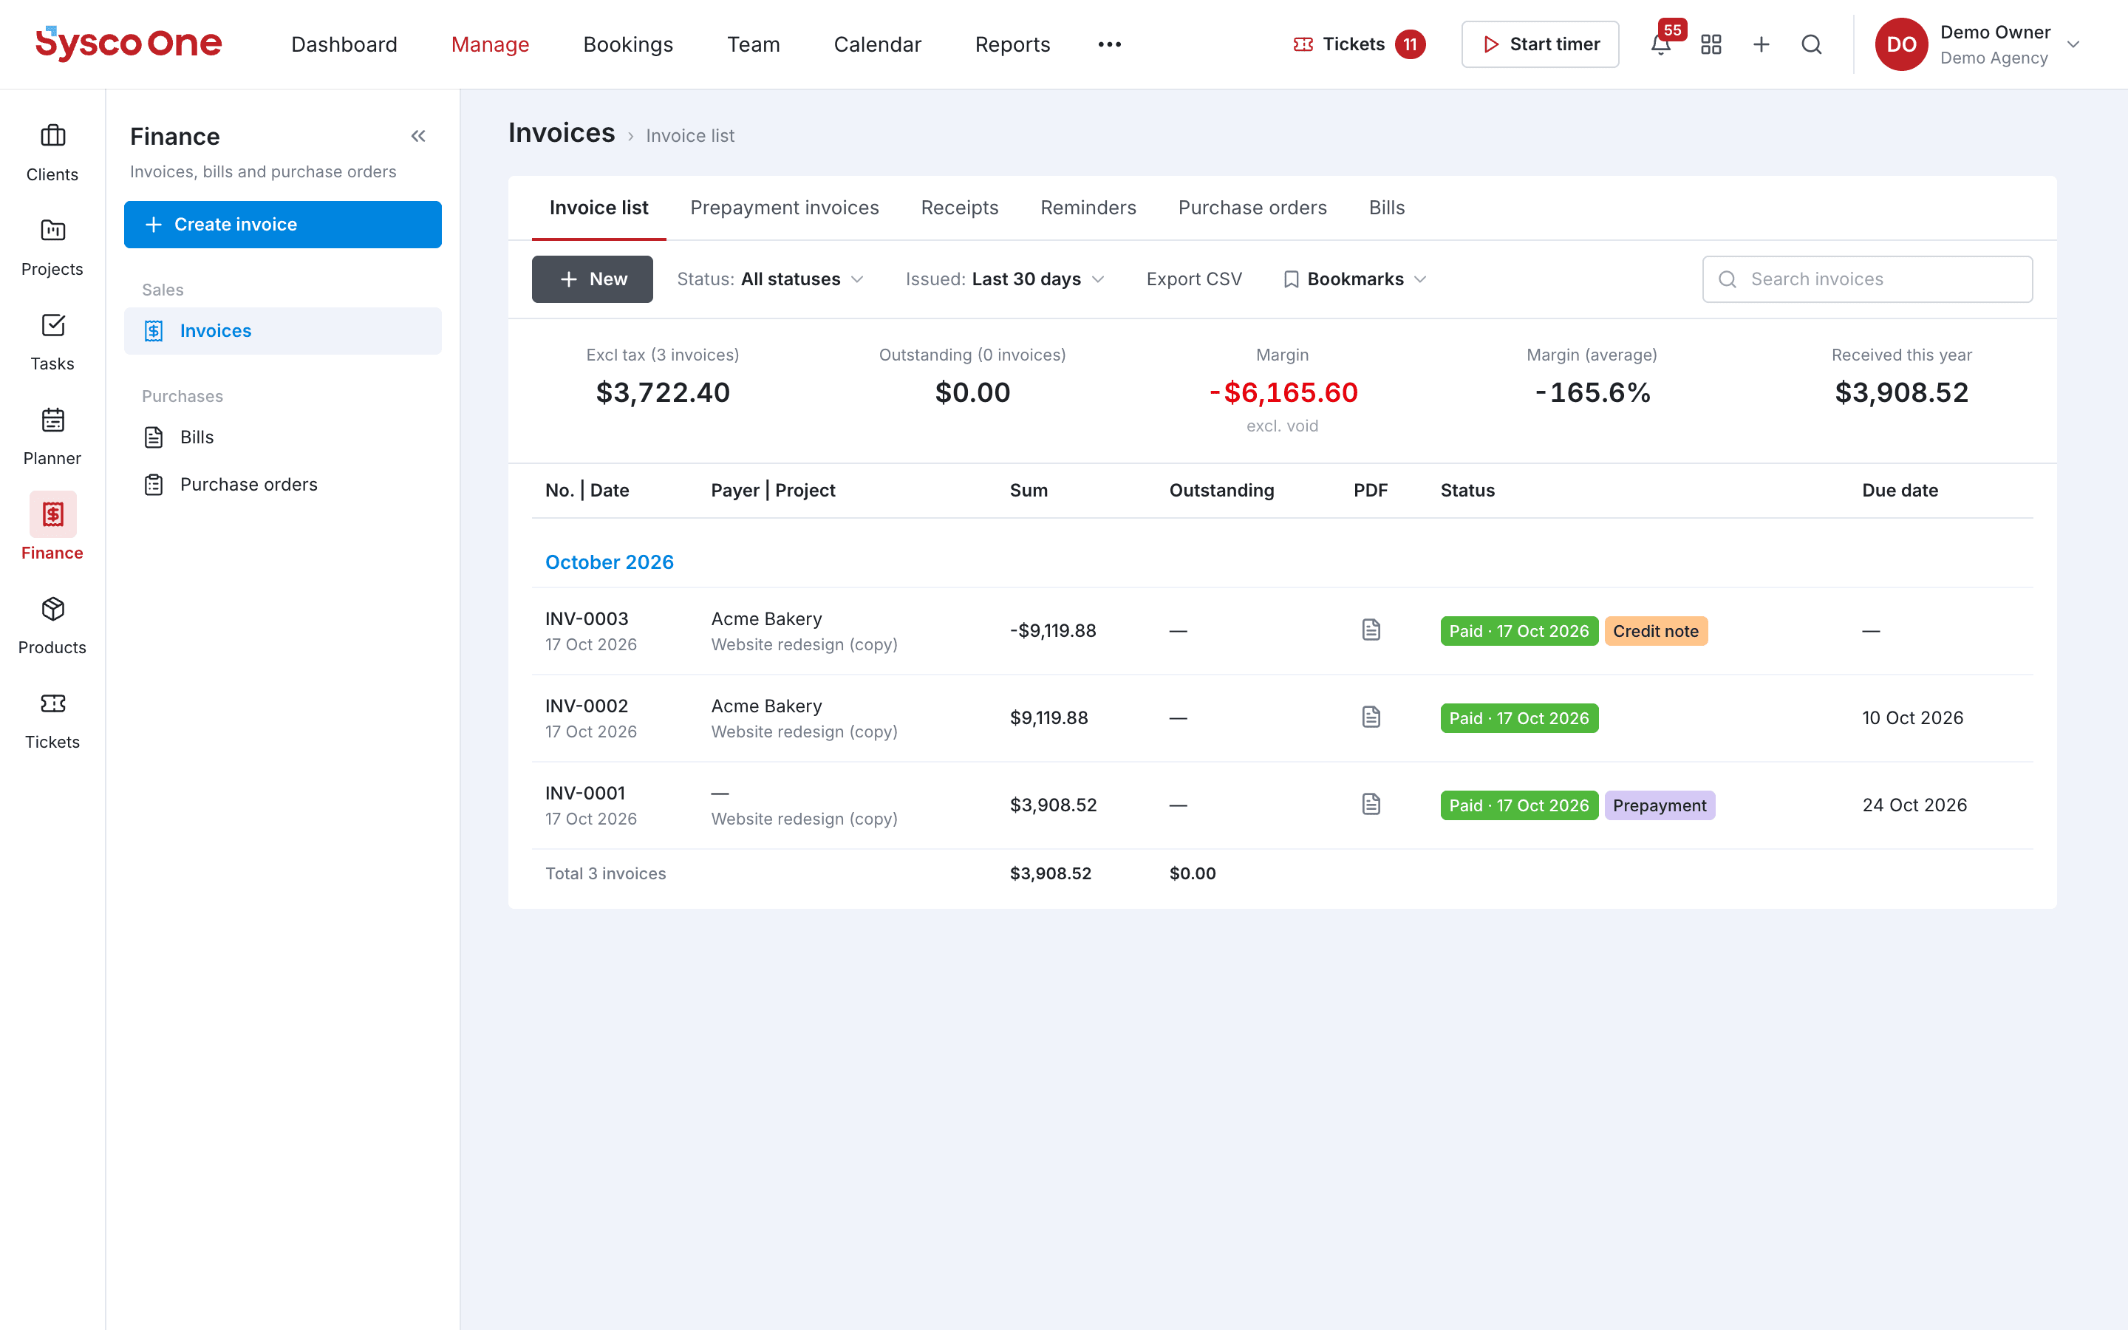Screen dimensions: 2128x1330
Task: Select the Invoice list tab
Action: point(598,208)
